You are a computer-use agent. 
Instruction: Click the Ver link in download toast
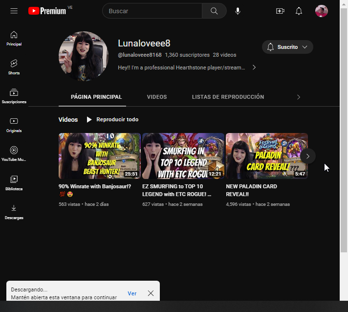[x=132, y=293]
